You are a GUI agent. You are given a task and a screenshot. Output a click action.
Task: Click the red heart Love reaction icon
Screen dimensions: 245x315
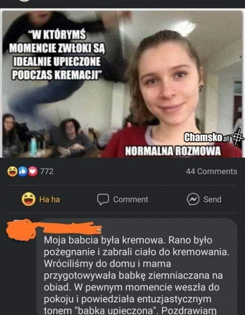(33, 171)
